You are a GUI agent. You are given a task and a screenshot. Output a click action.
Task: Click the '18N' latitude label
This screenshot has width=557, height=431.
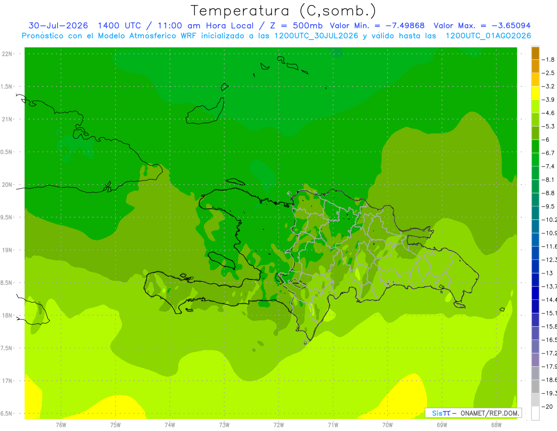pyautogui.click(x=7, y=315)
